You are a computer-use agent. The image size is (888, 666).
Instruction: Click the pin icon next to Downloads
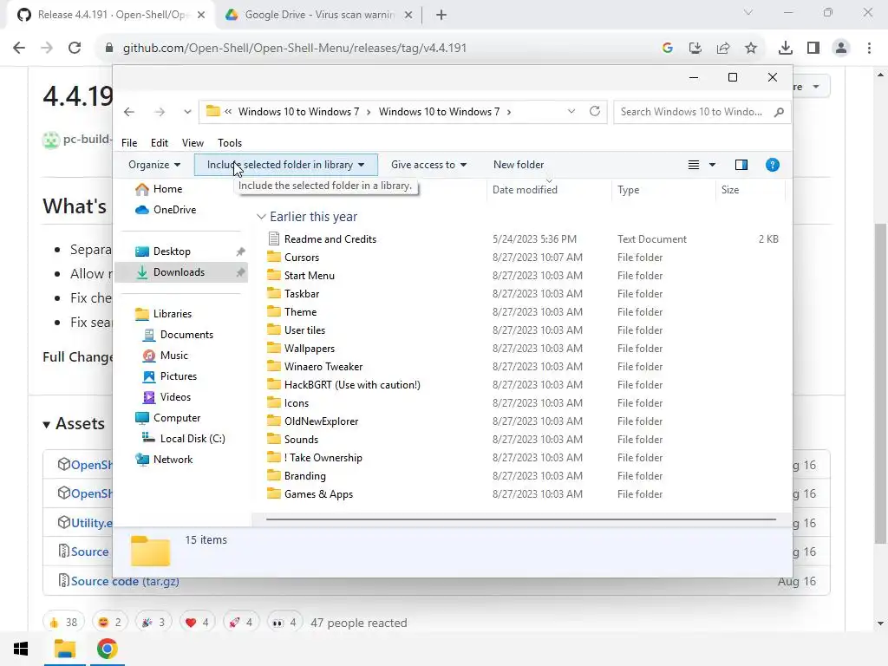click(241, 272)
